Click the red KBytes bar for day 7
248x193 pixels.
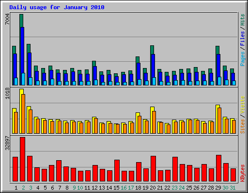pos(59,171)
